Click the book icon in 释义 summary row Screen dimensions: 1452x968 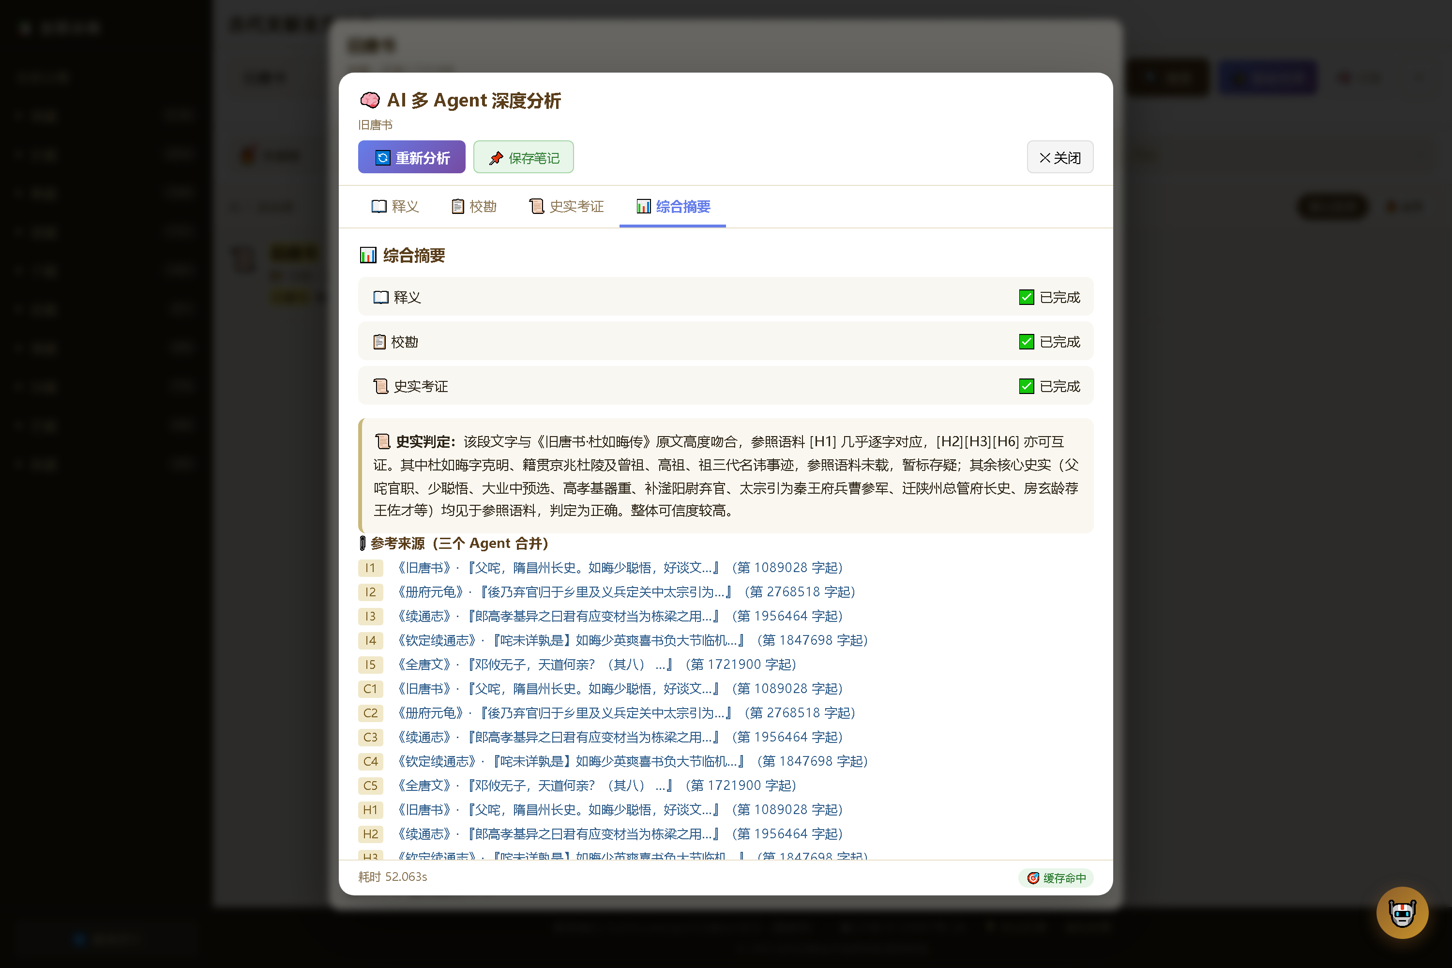pyautogui.click(x=381, y=298)
